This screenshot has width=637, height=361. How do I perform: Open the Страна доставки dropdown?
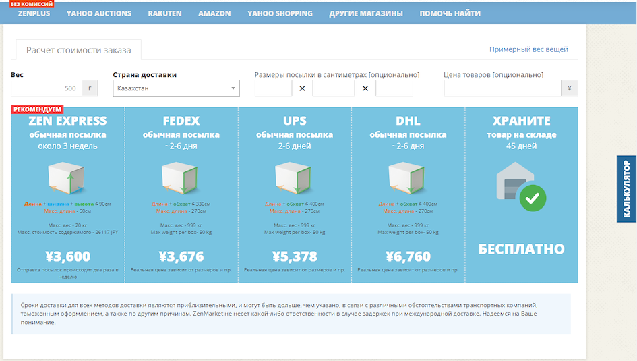[x=177, y=88]
